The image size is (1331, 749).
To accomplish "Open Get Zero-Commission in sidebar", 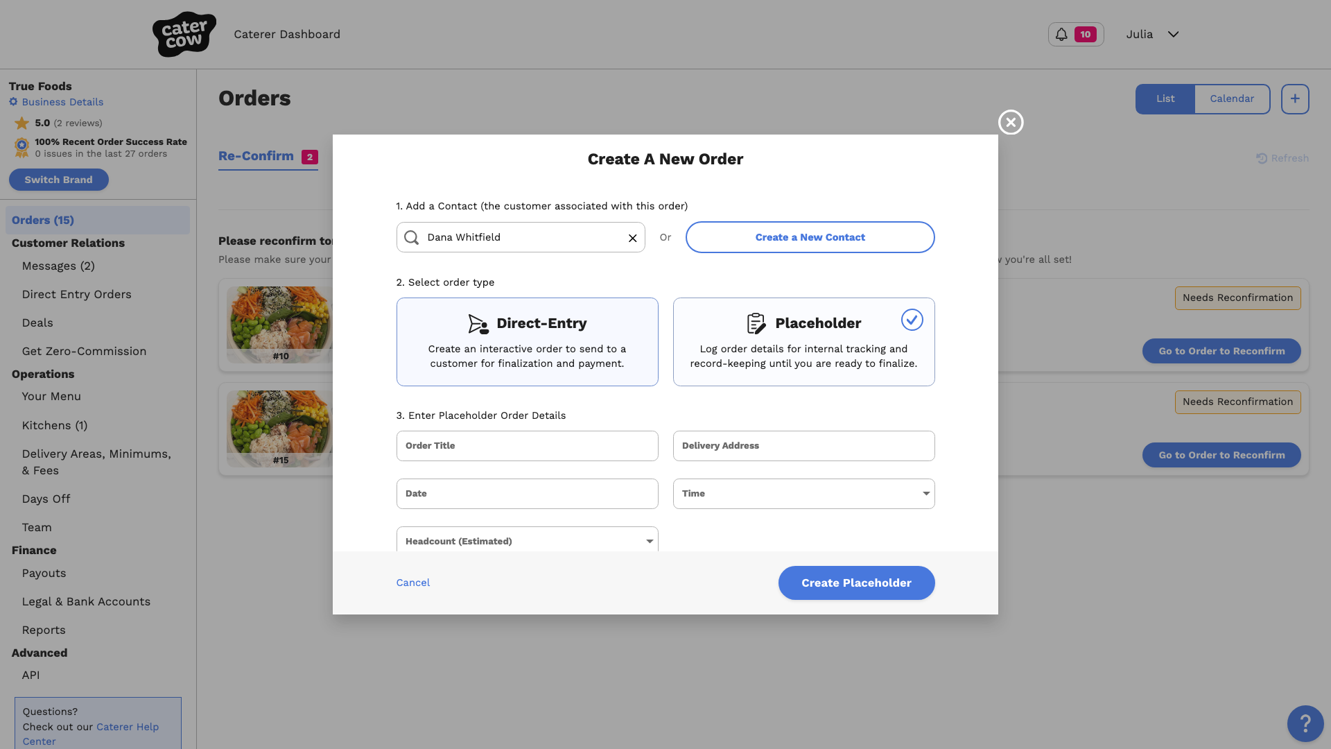I will 84,352.
